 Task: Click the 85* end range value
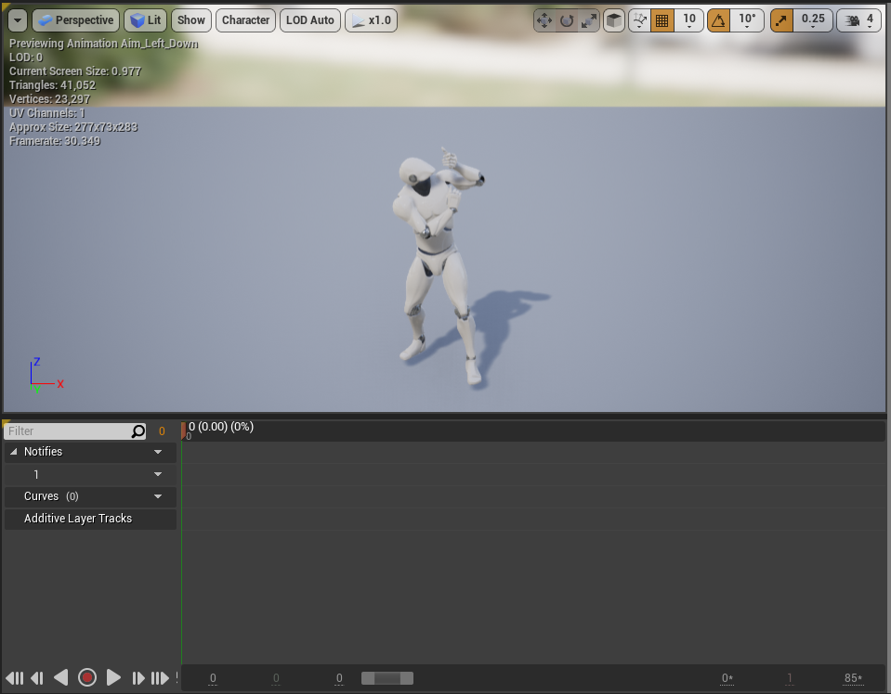click(853, 678)
